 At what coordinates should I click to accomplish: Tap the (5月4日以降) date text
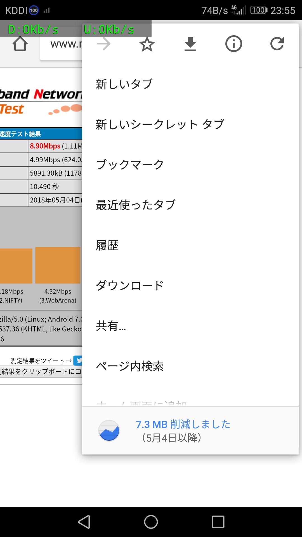click(172, 438)
